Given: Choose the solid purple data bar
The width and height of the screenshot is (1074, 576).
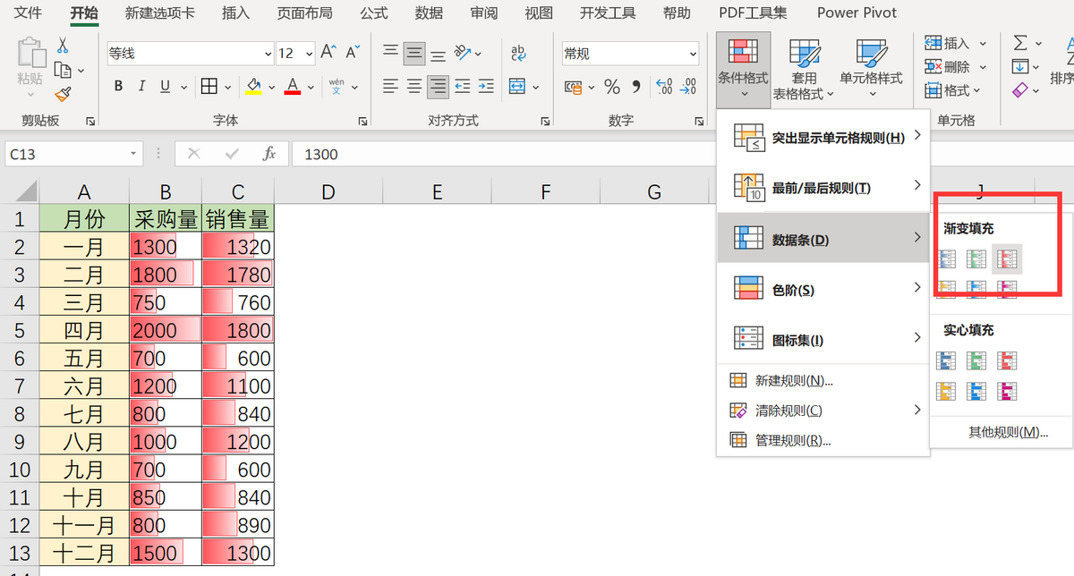Looking at the screenshot, I should [x=1008, y=391].
